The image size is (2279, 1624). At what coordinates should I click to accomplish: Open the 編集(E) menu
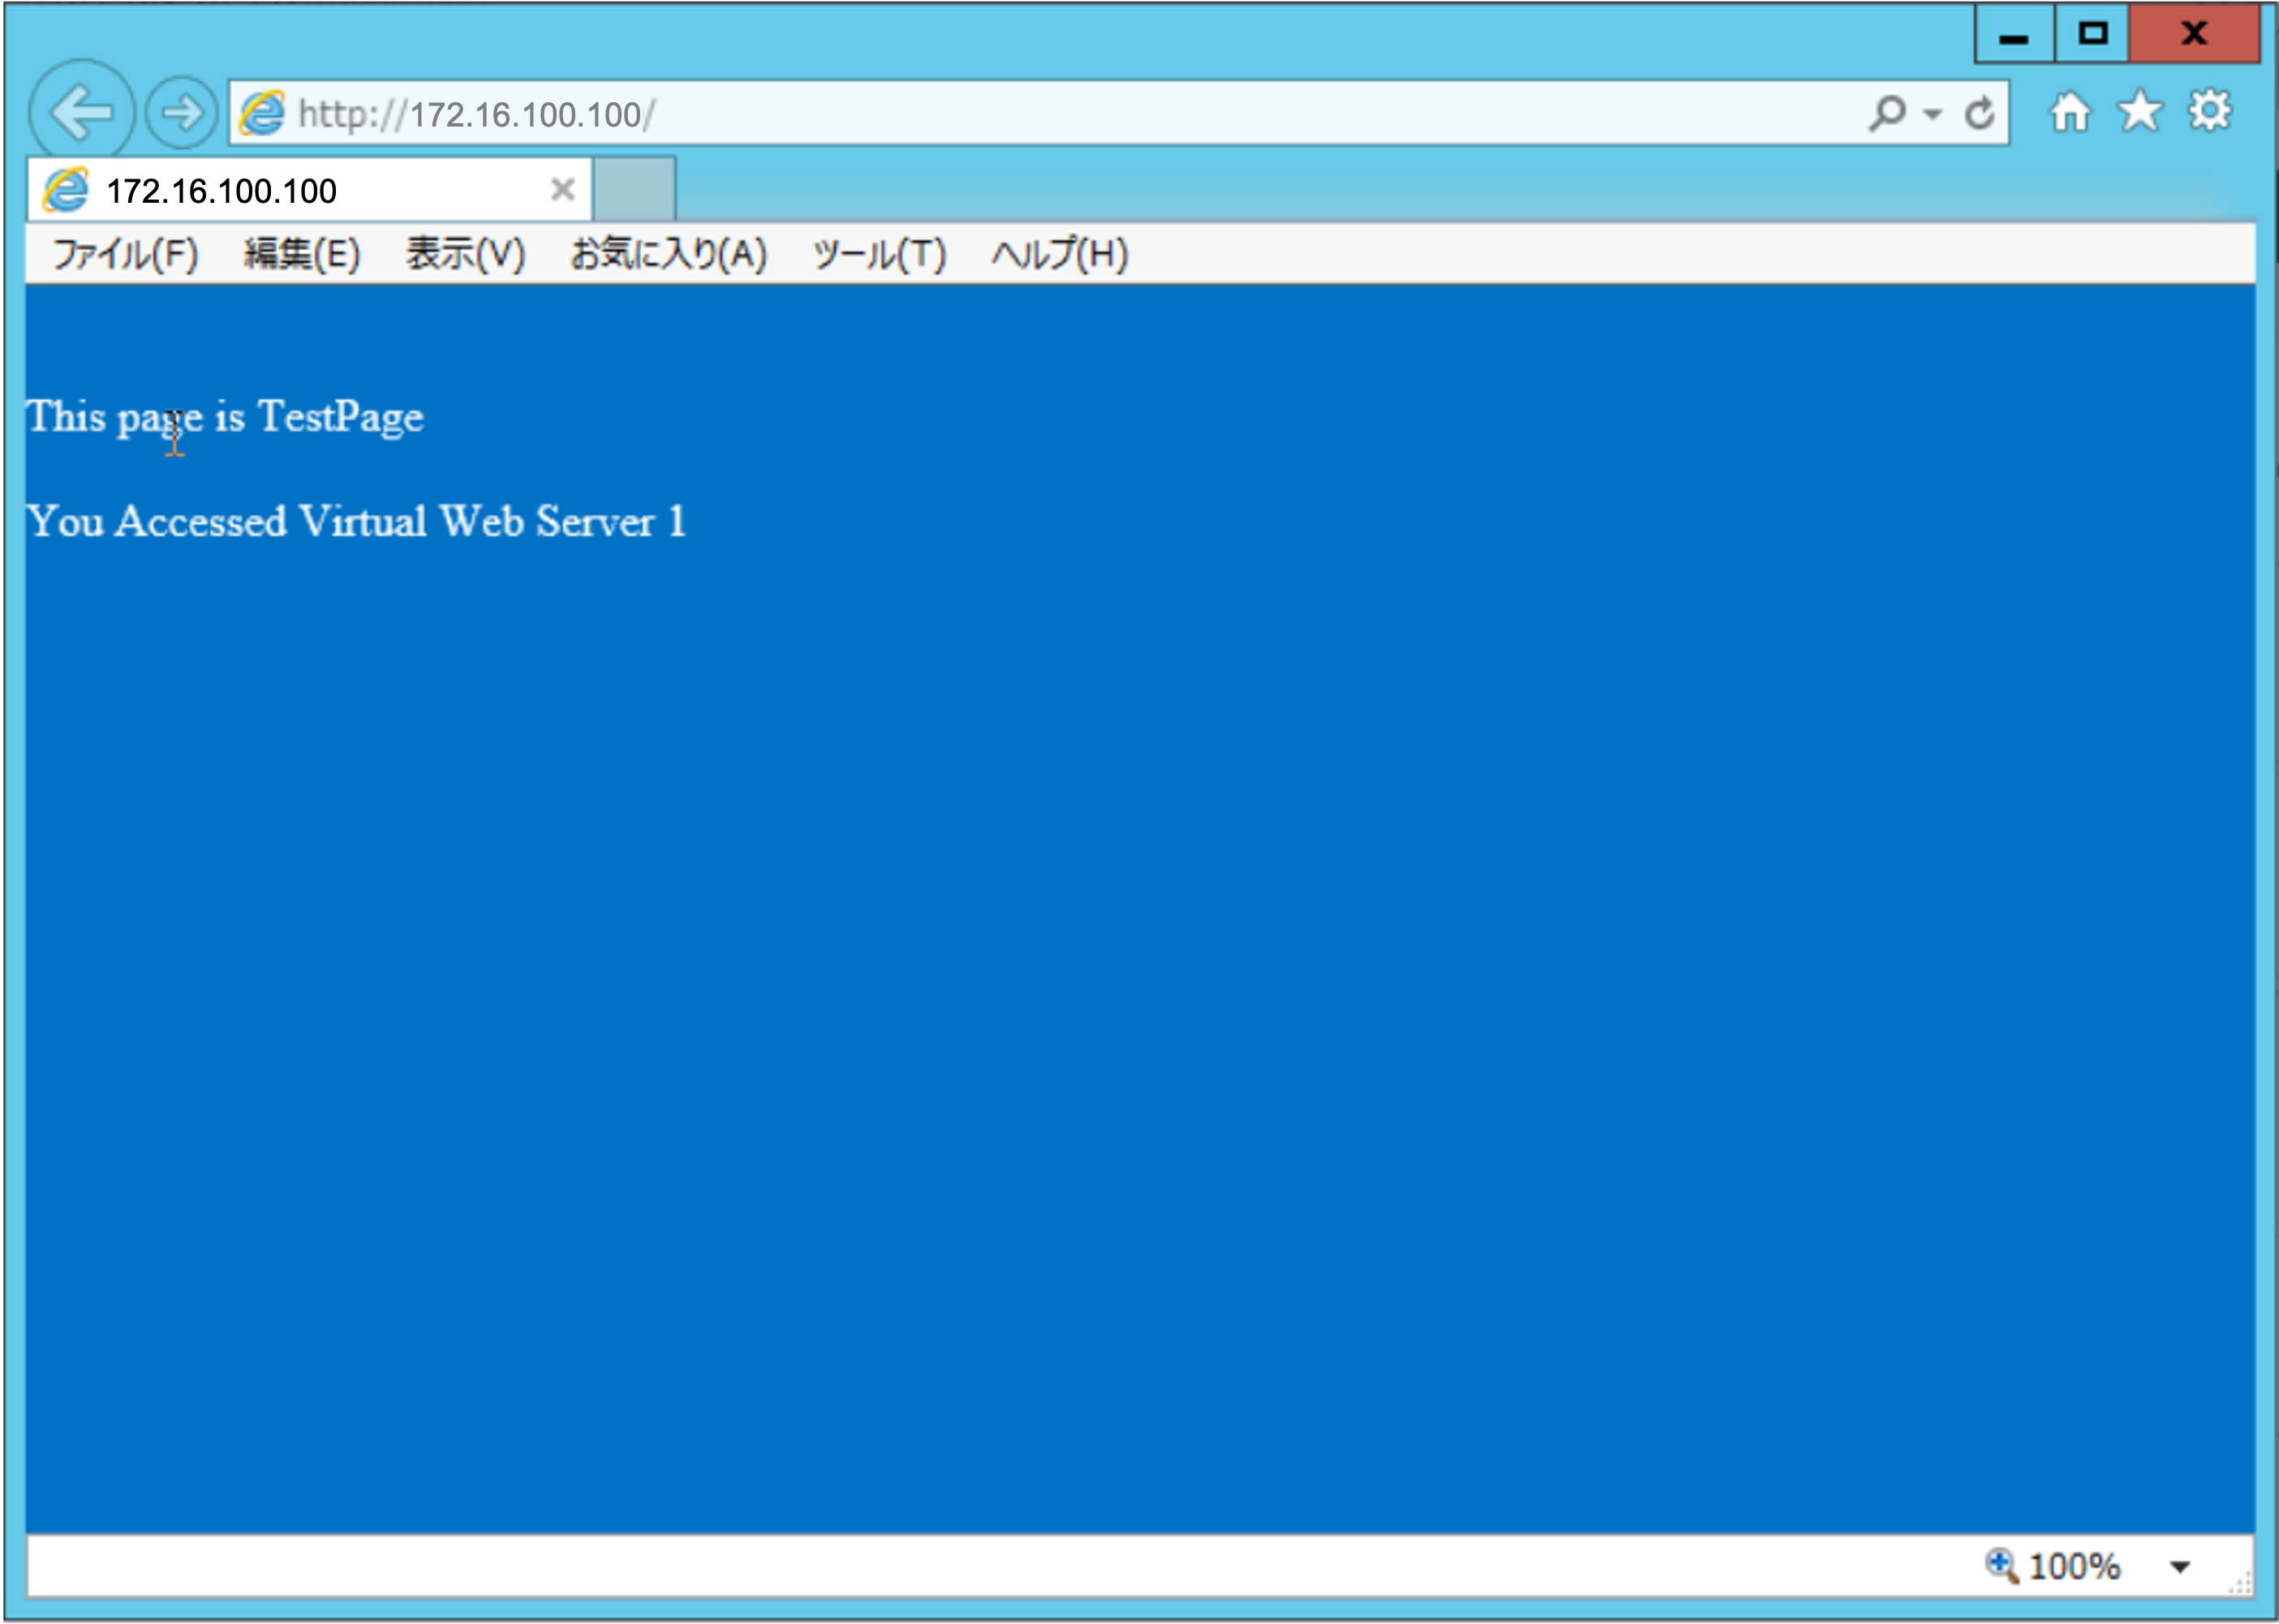[302, 254]
